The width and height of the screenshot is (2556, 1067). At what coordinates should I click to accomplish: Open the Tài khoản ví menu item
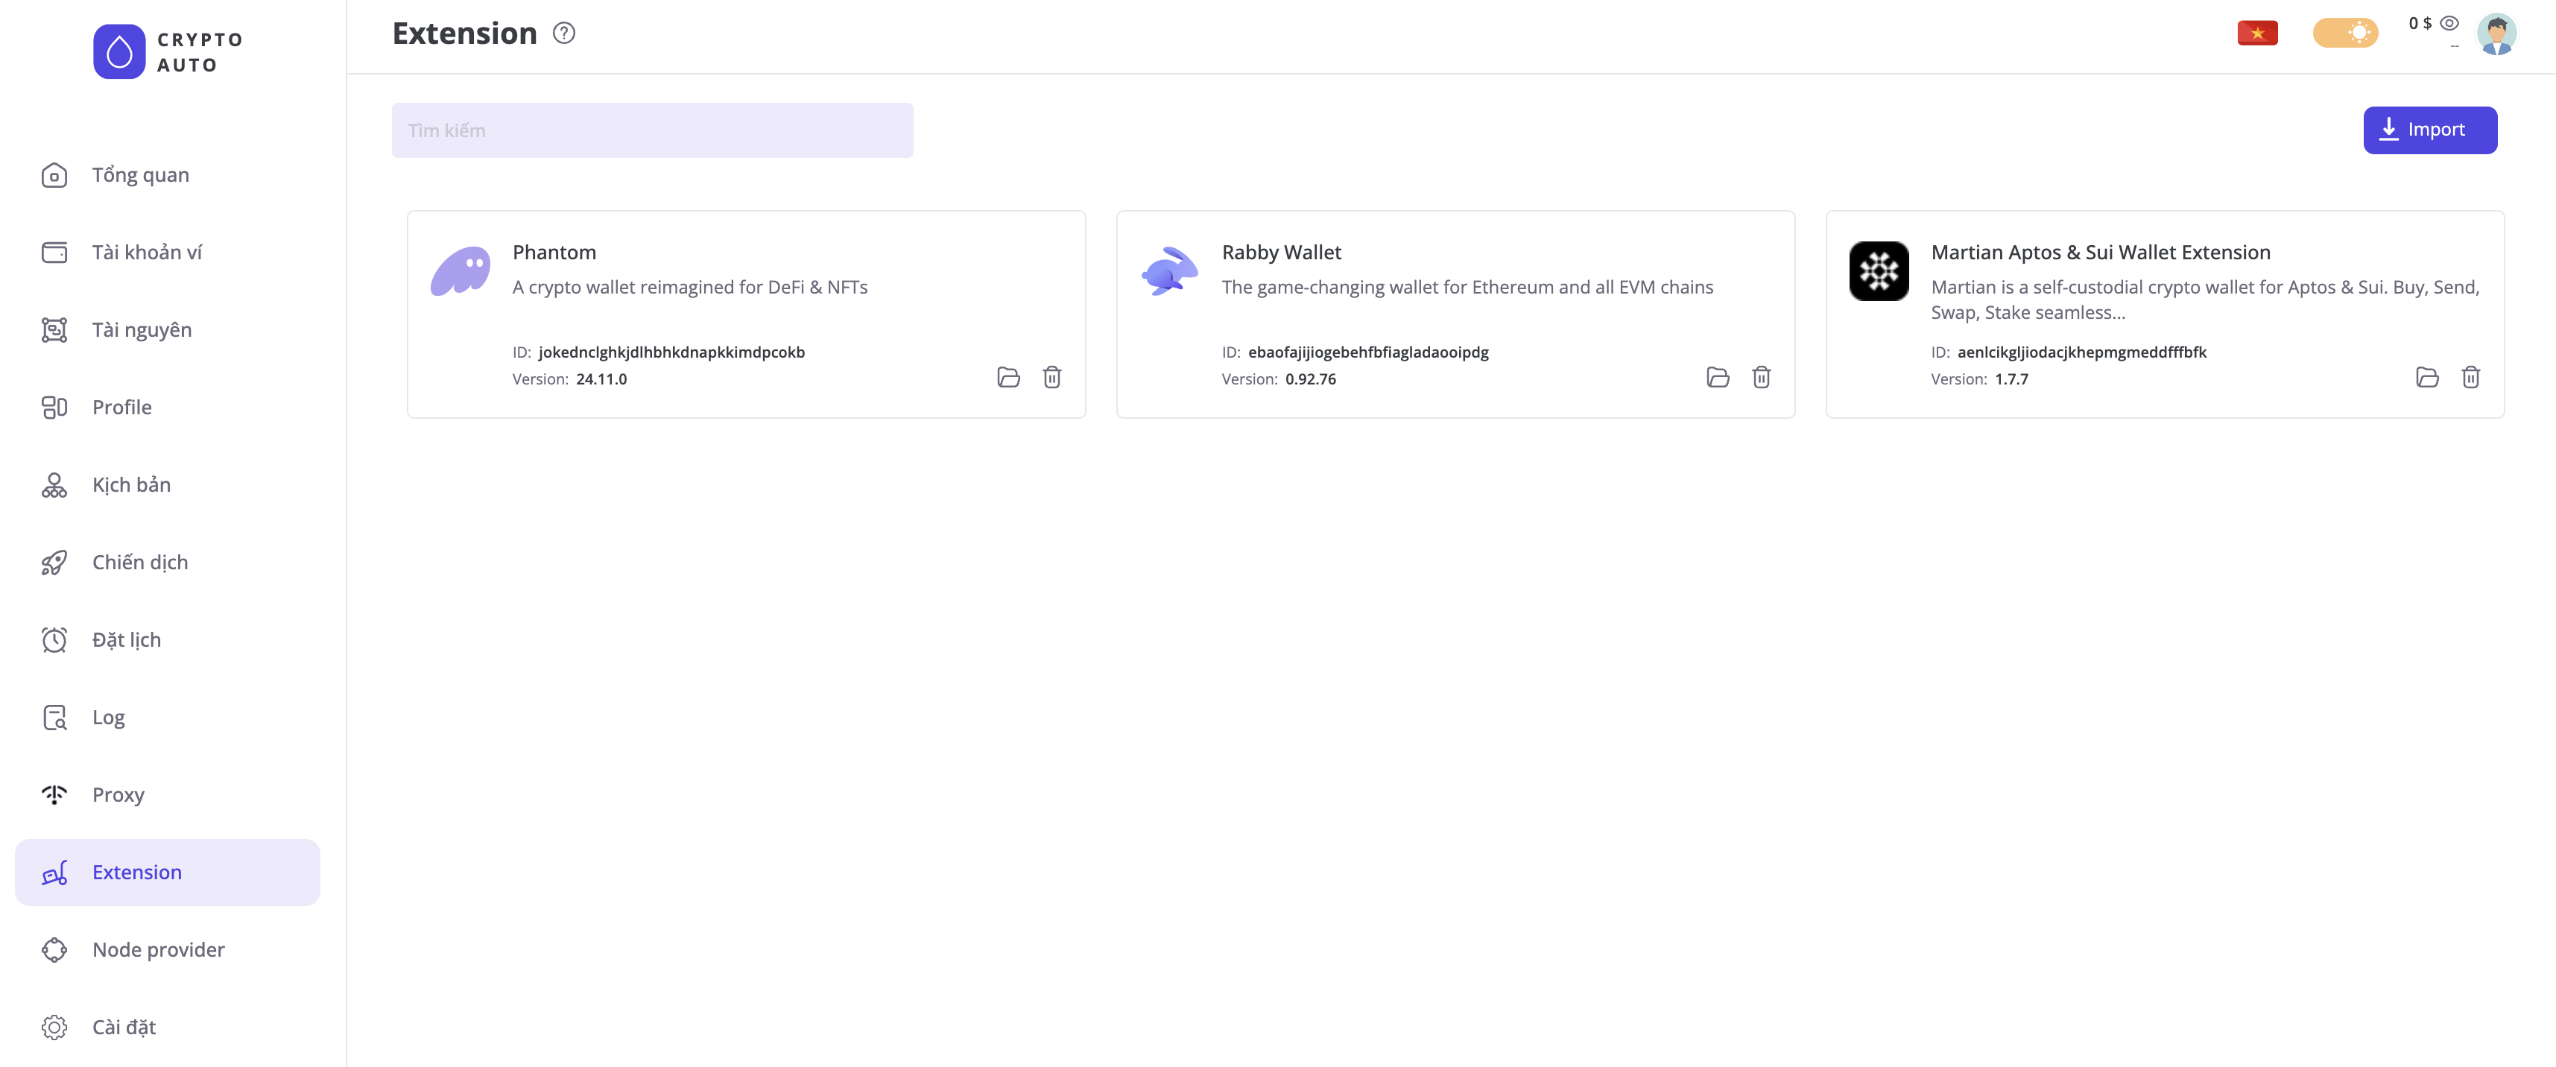147,252
